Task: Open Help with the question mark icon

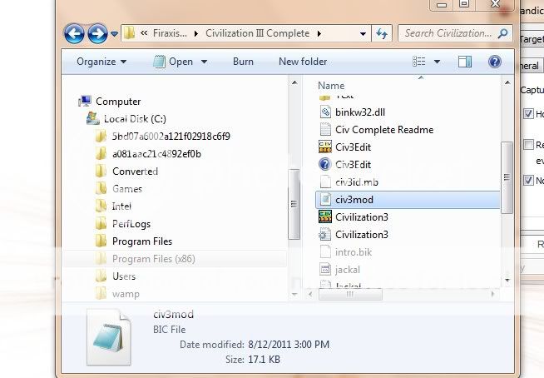Action: (494, 62)
